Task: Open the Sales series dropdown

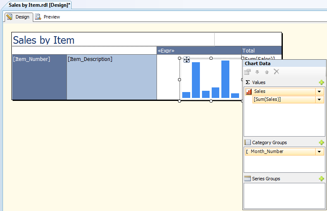Action: [x=319, y=92]
